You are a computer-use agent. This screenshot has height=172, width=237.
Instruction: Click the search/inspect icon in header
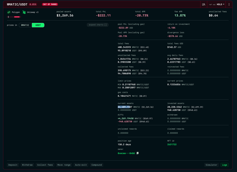tap(203, 4)
